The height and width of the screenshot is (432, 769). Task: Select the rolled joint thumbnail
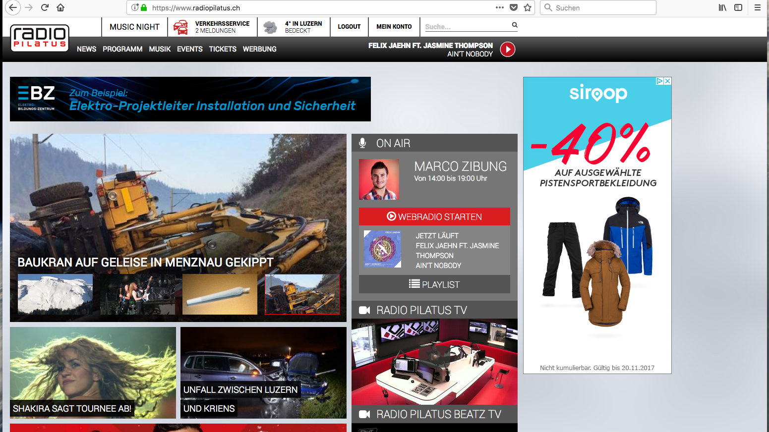(220, 294)
